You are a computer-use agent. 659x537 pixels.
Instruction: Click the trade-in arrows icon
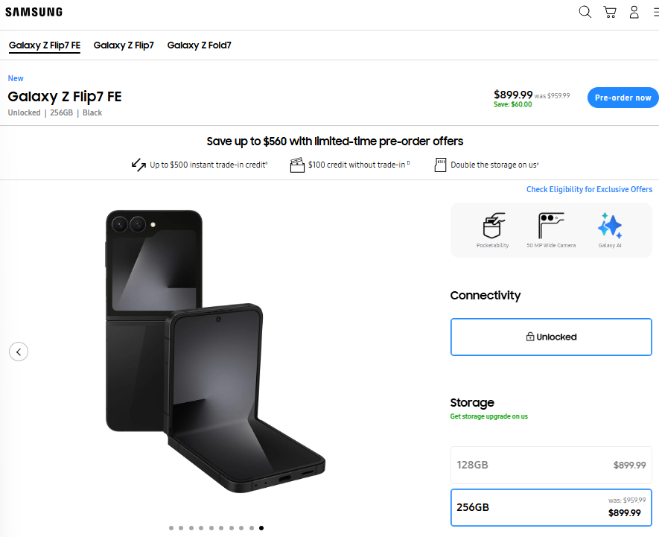pyautogui.click(x=139, y=165)
